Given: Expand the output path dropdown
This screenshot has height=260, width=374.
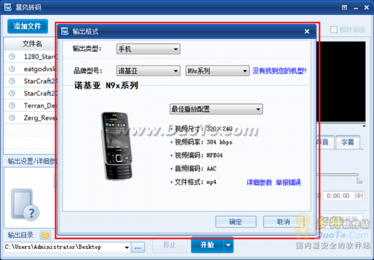Looking at the screenshot, I should coord(127,248).
